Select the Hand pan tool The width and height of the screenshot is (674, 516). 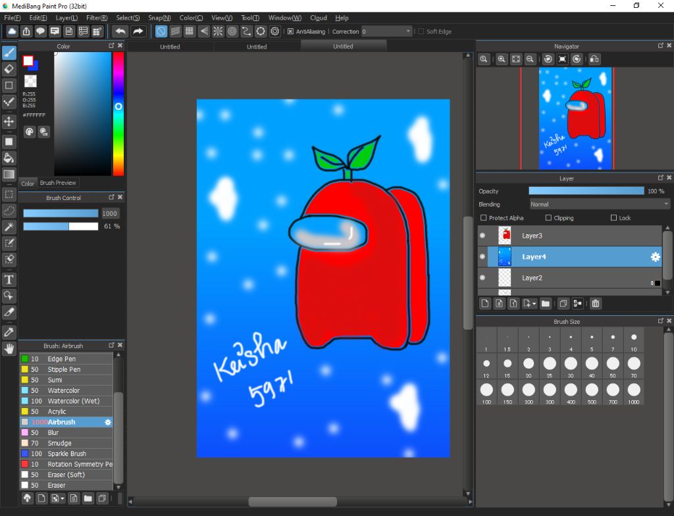click(x=9, y=348)
